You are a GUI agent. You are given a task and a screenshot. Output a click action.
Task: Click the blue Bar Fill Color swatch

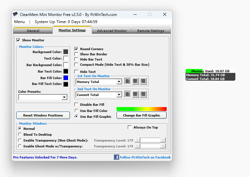tap(66, 78)
